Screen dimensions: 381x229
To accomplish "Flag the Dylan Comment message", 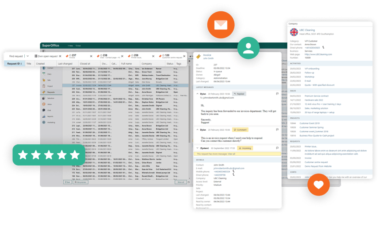I will 277,129.
